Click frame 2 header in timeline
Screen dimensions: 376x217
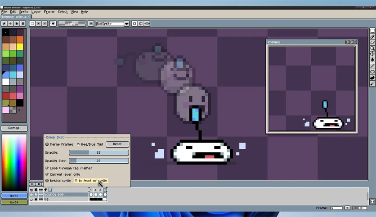pos(95,190)
